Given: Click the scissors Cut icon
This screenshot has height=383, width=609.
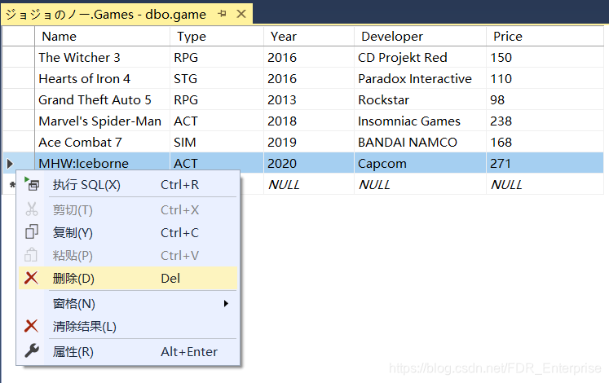Looking at the screenshot, I should pos(32,209).
